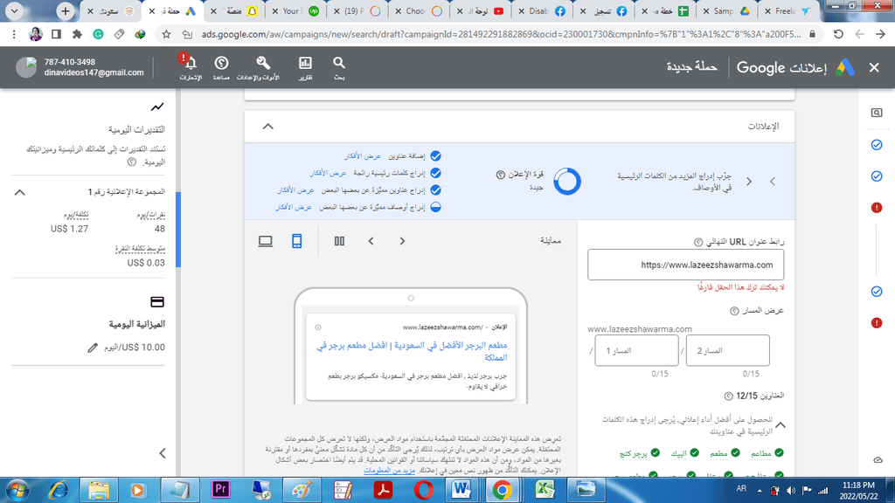The width and height of the screenshot is (895, 503).
Task: Collapse the side estimates panel arrow
Action: [163, 453]
